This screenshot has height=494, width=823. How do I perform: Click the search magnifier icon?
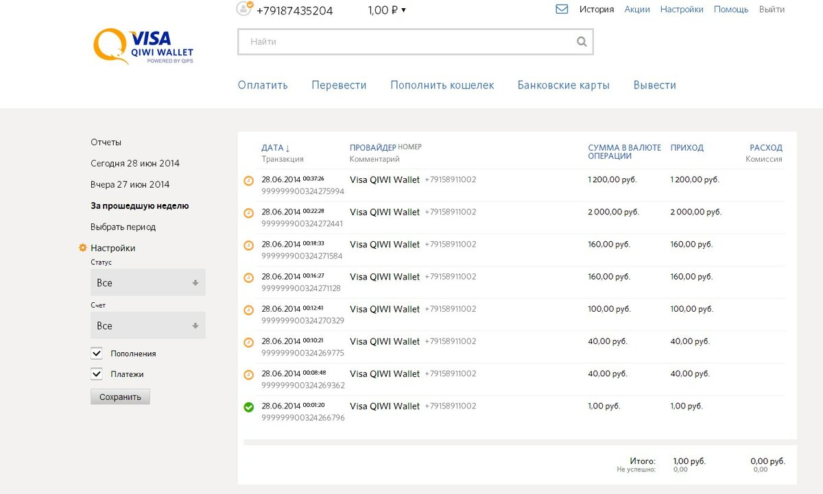click(582, 42)
